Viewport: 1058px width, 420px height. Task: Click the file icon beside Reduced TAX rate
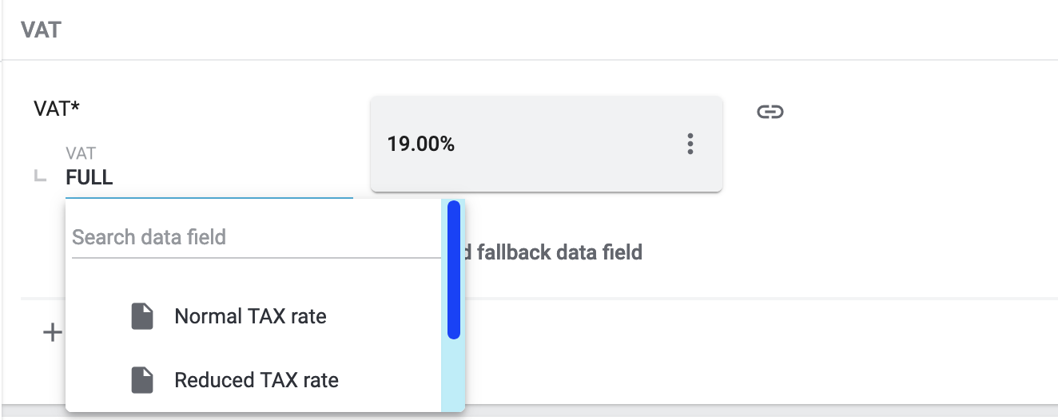(142, 380)
